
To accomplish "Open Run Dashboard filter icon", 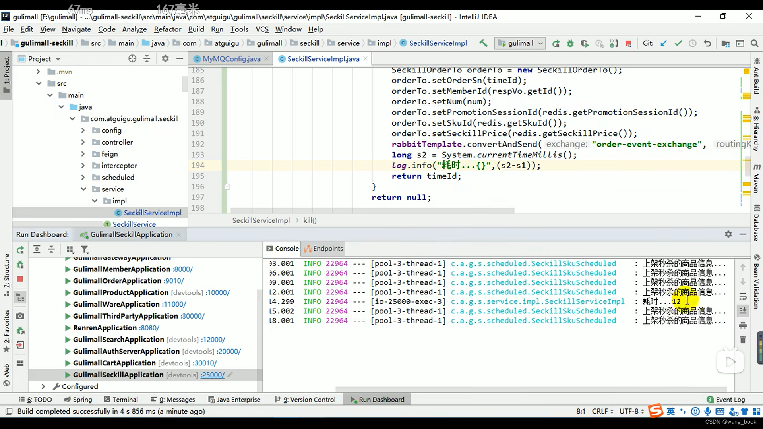I will point(85,249).
